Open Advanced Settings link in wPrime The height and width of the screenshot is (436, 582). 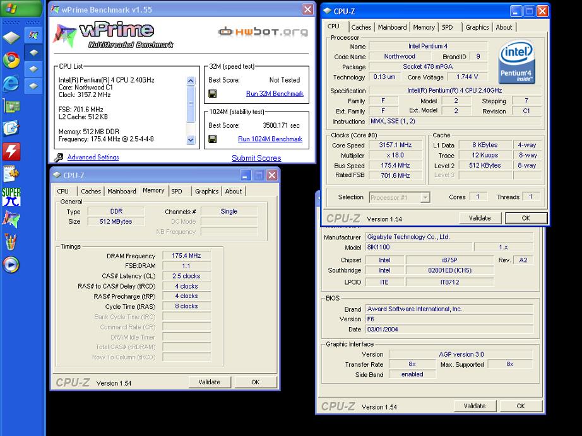pyautogui.click(x=93, y=157)
